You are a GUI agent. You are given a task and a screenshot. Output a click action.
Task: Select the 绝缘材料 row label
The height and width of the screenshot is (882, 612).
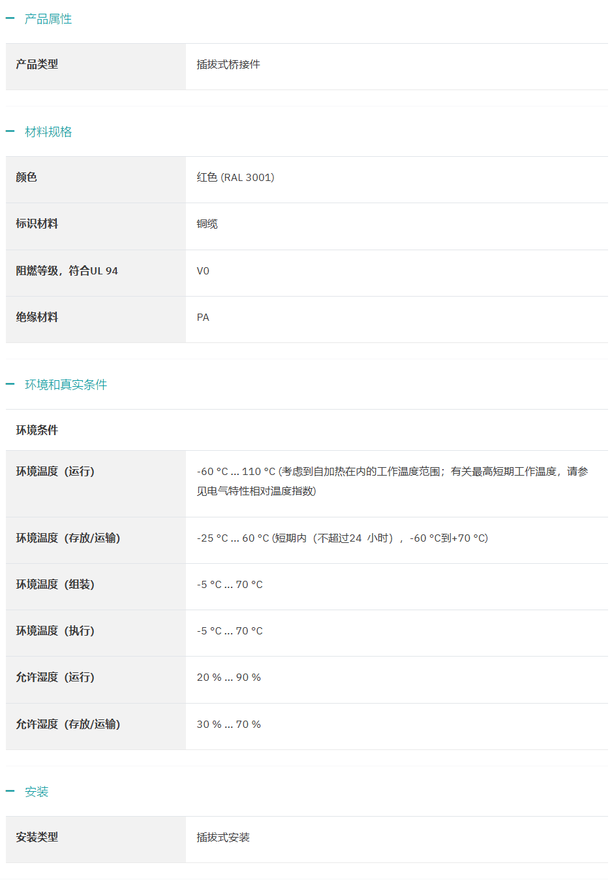(x=37, y=317)
